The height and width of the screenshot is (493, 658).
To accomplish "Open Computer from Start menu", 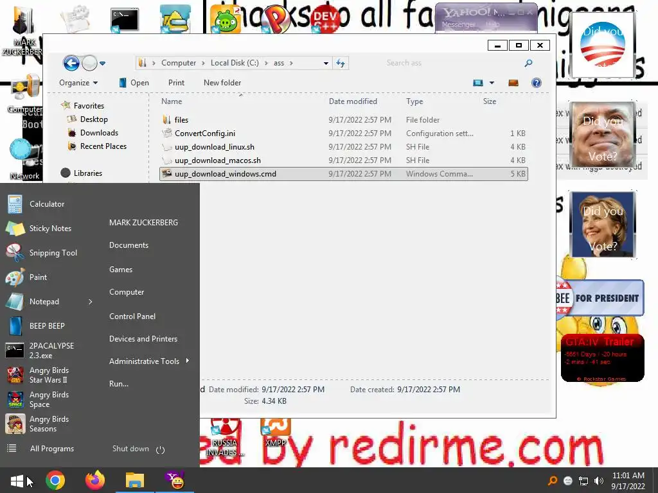I will pyautogui.click(x=127, y=292).
